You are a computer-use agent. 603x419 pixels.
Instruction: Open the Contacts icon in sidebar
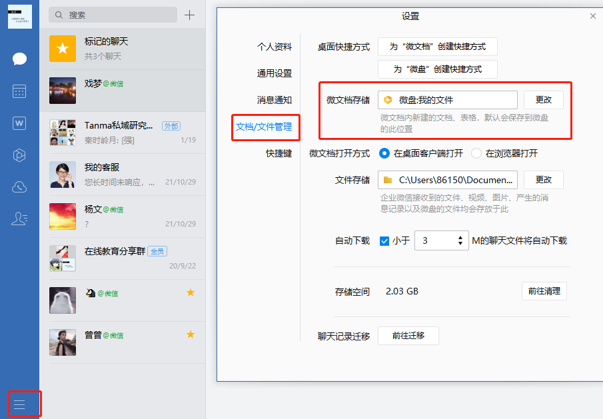click(19, 218)
